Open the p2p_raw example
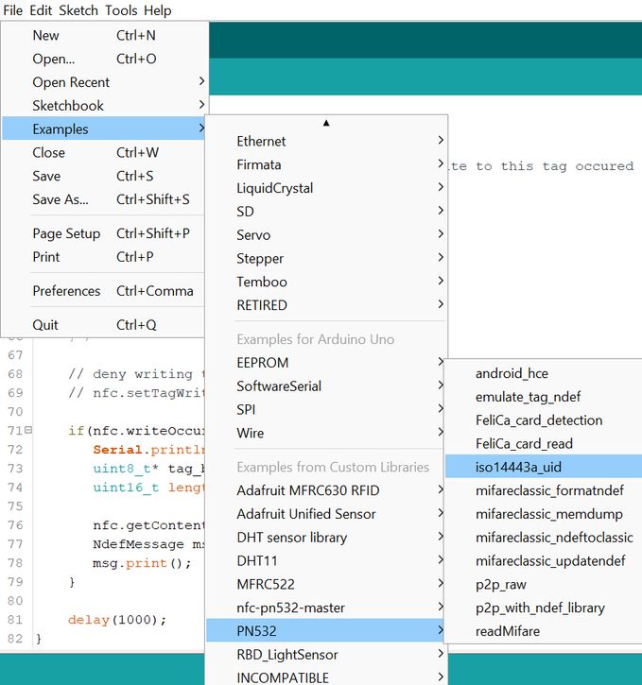The height and width of the screenshot is (685, 642). click(544, 585)
